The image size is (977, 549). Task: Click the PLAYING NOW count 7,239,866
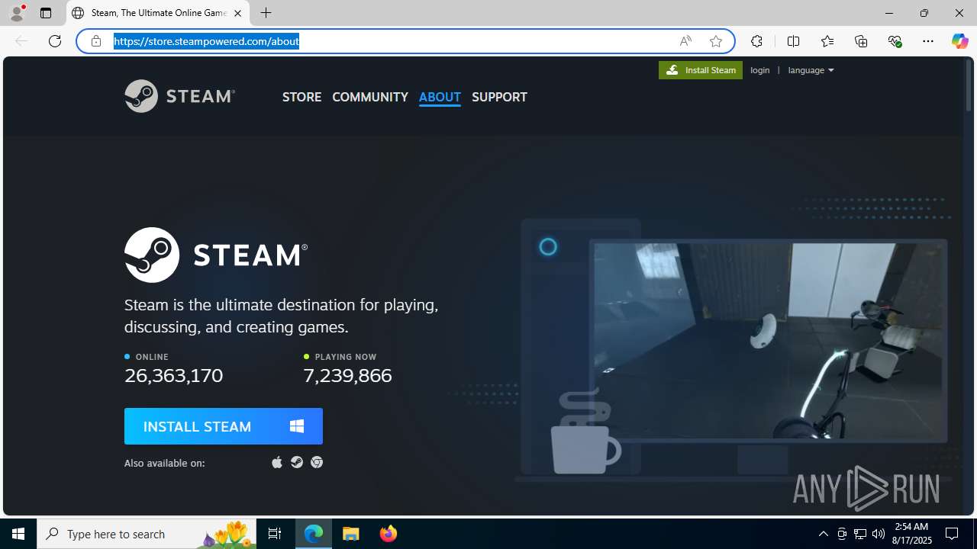point(347,375)
